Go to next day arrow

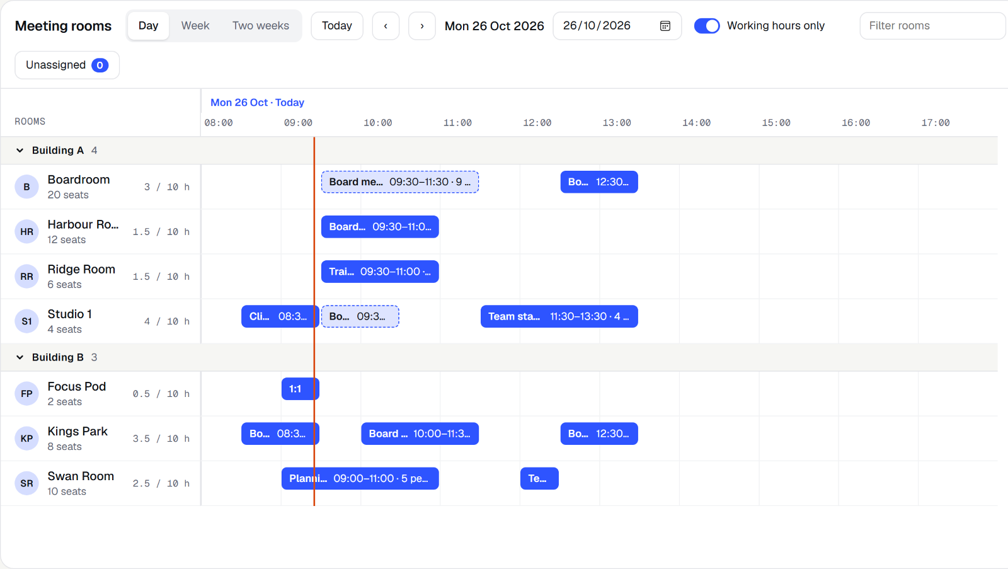(422, 26)
